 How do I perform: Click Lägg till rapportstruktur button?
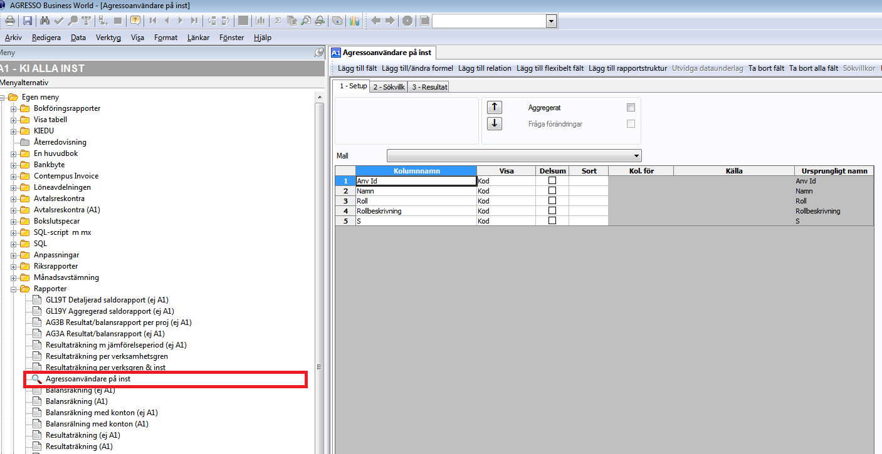coord(627,68)
